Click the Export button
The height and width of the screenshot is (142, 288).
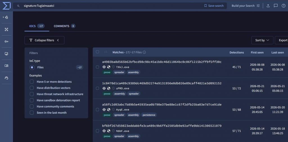tap(282, 40)
